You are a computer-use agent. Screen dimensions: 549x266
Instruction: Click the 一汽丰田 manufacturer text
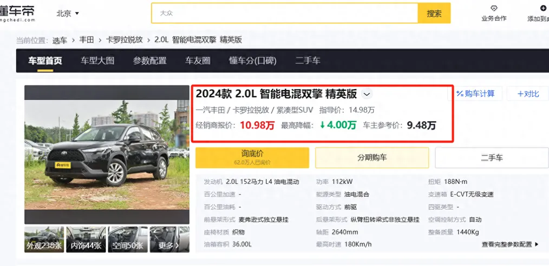[210, 110]
